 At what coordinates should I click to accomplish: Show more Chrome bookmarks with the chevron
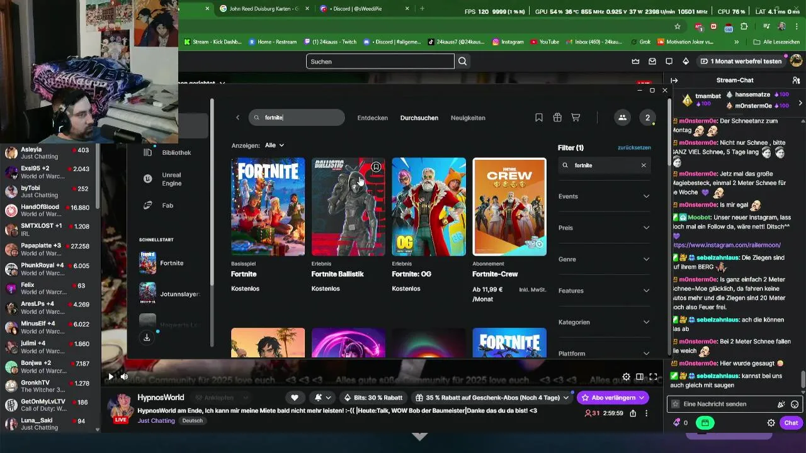coord(737,42)
